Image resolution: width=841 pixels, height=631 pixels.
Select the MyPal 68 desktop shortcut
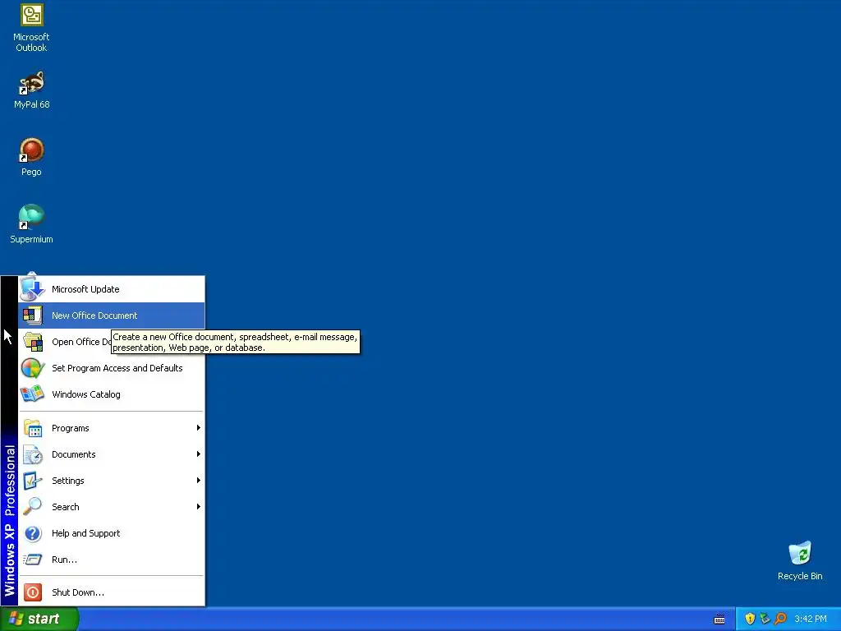(31, 90)
